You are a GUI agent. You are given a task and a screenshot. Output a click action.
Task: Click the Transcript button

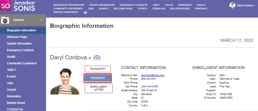point(98,69)
